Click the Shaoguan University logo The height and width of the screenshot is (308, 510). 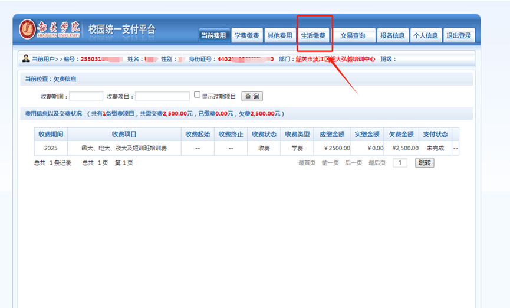coord(51,30)
